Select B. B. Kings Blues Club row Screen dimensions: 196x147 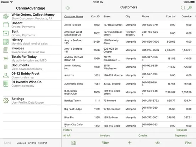tap(129, 92)
